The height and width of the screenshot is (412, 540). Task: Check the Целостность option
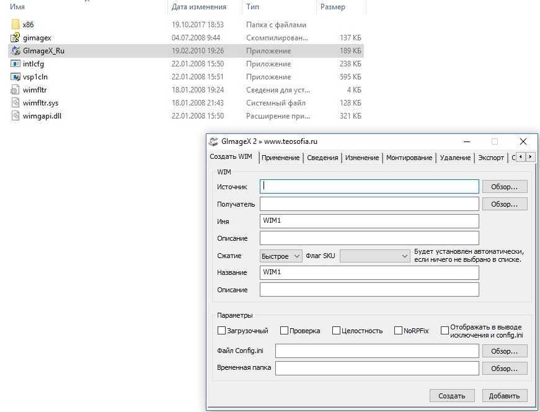click(337, 331)
